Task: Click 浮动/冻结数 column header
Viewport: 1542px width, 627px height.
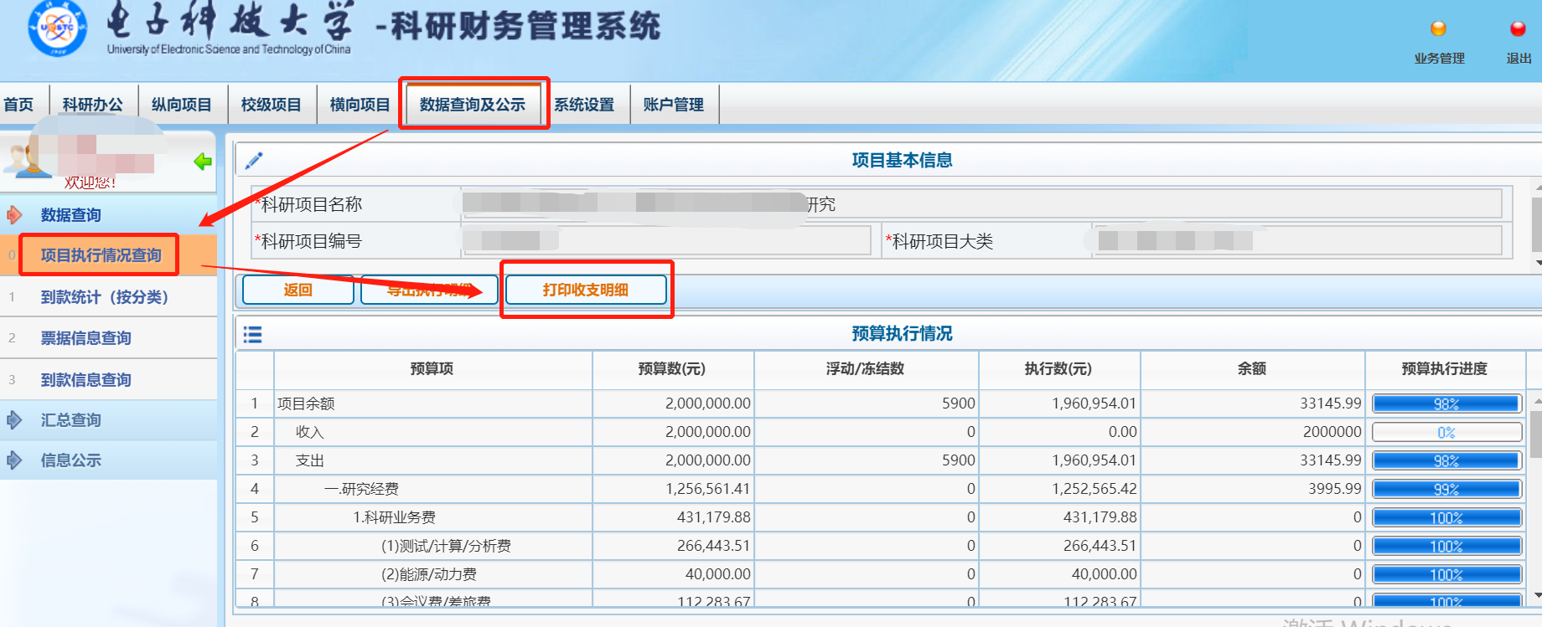Action: [866, 369]
